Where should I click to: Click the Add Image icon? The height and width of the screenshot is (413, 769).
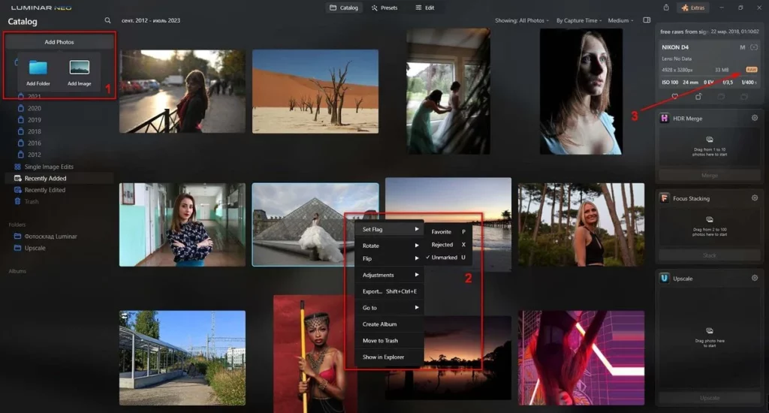tap(80, 68)
